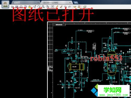This screenshot has height=98, width=131.
Task: Click the export icon with blue arrow
Action: (x=25, y=7)
